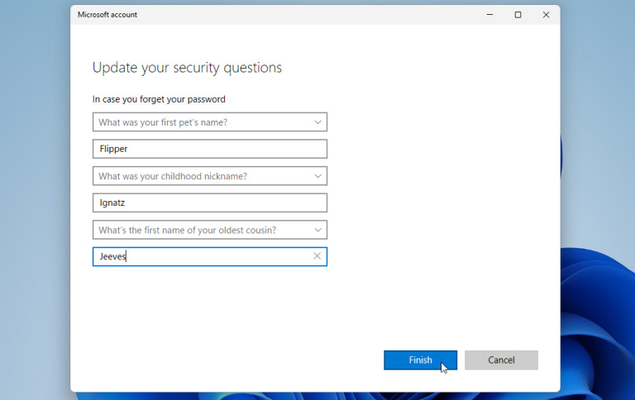Click inside the Jeeves answer field

[203, 256]
